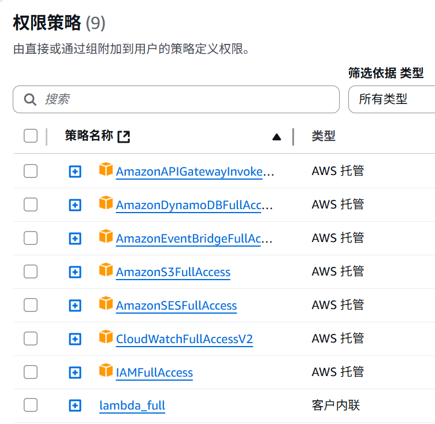Expand the AmazonEventBridgeFullAccess row with plus
Viewport: 435px width, 424px height.
75,239
